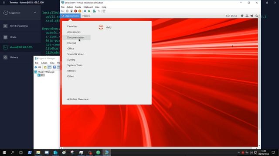Click the Turn Off VM toolbar icon
This screenshot has height=156, width=279.
coord(71,11)
